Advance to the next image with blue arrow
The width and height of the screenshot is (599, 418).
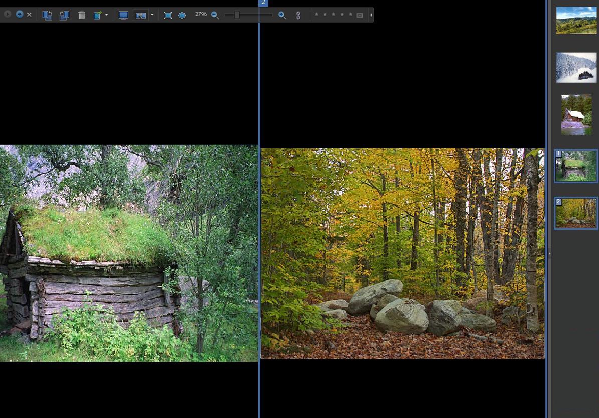[20, 15]
